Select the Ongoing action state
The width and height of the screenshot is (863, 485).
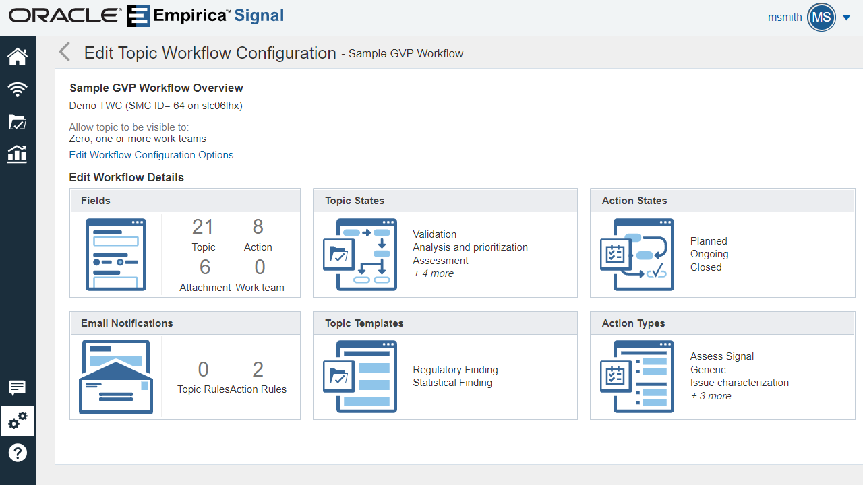[x=709, y=254]
